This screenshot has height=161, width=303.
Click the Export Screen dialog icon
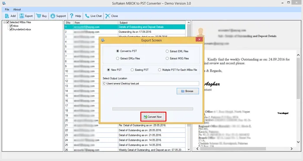103,40
